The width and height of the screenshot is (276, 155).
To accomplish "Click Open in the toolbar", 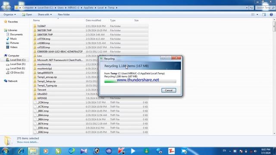I will [x=27, y=15].
